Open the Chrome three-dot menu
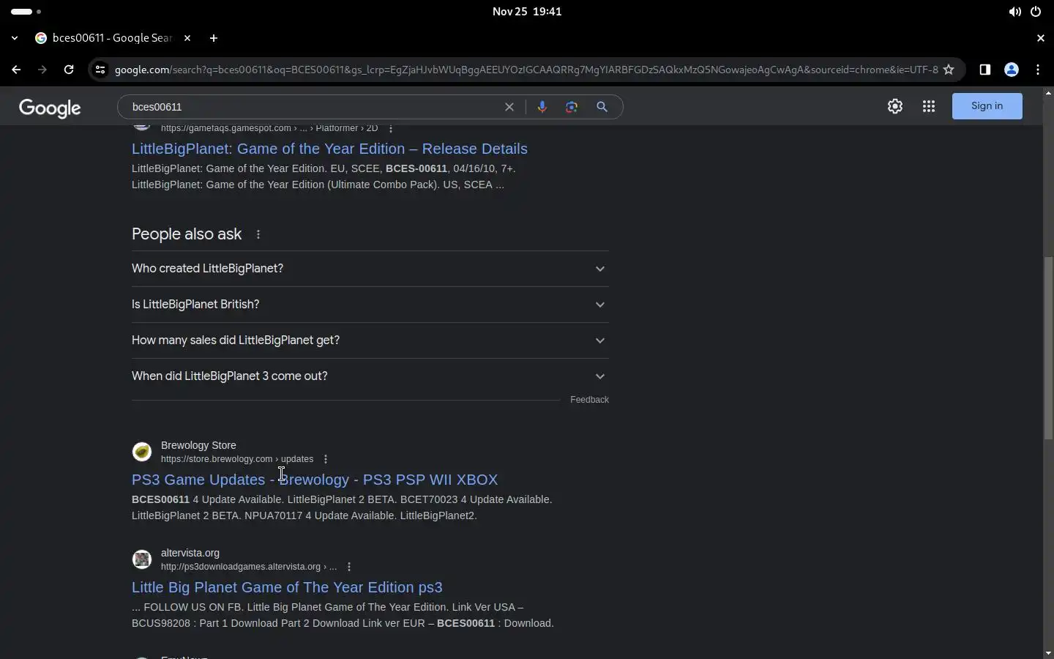 1038,70
